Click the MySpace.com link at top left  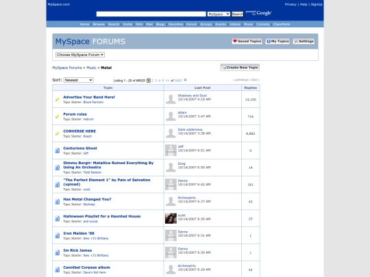(x=59, y=4)
